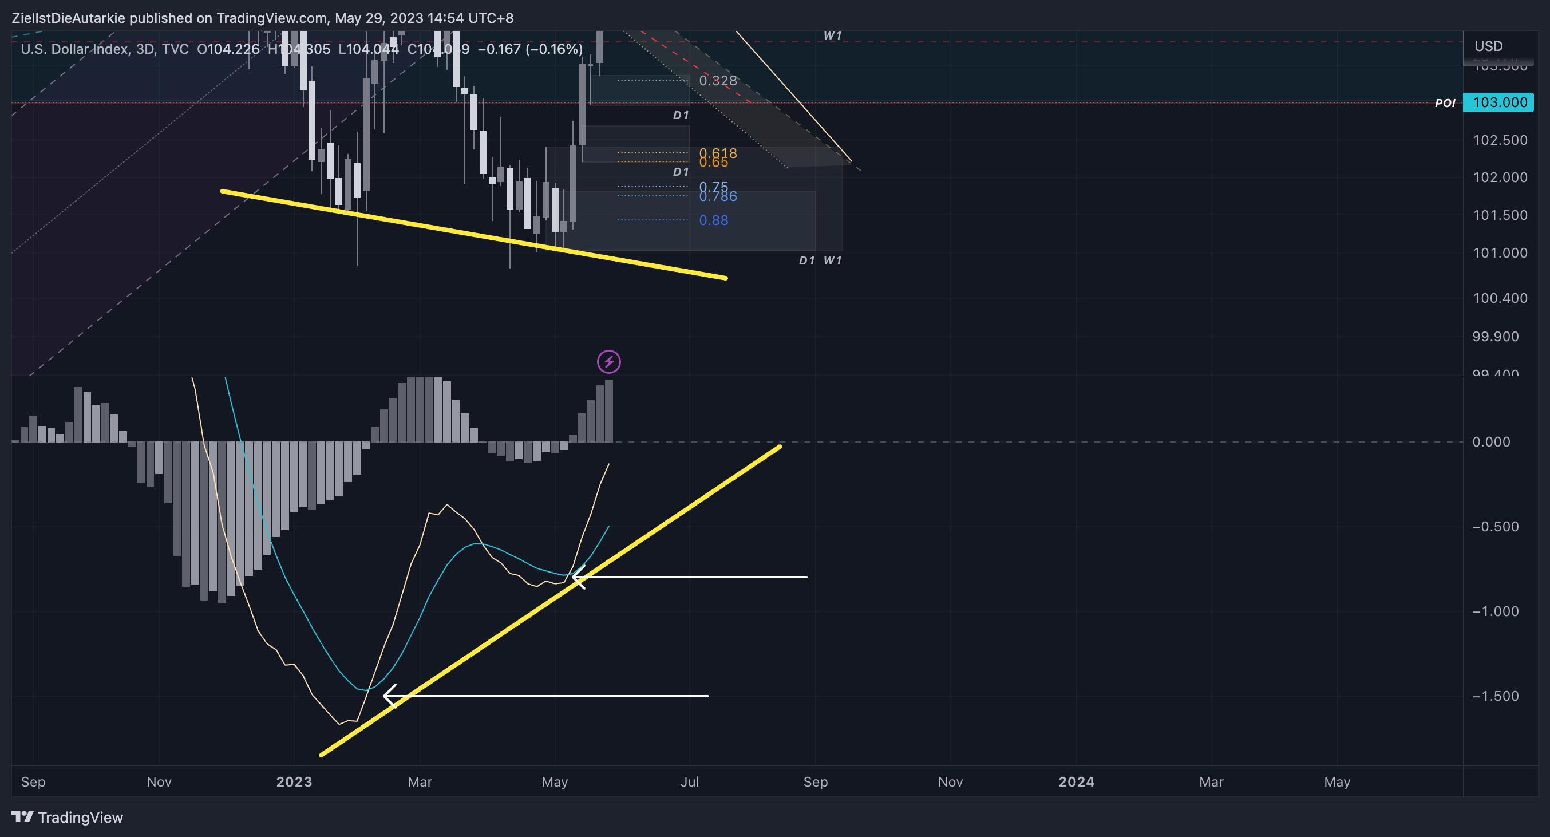Click the −0.167 (−0.16%) change value
Viewport: 1550px width, 837px height.
pos(530,49)
